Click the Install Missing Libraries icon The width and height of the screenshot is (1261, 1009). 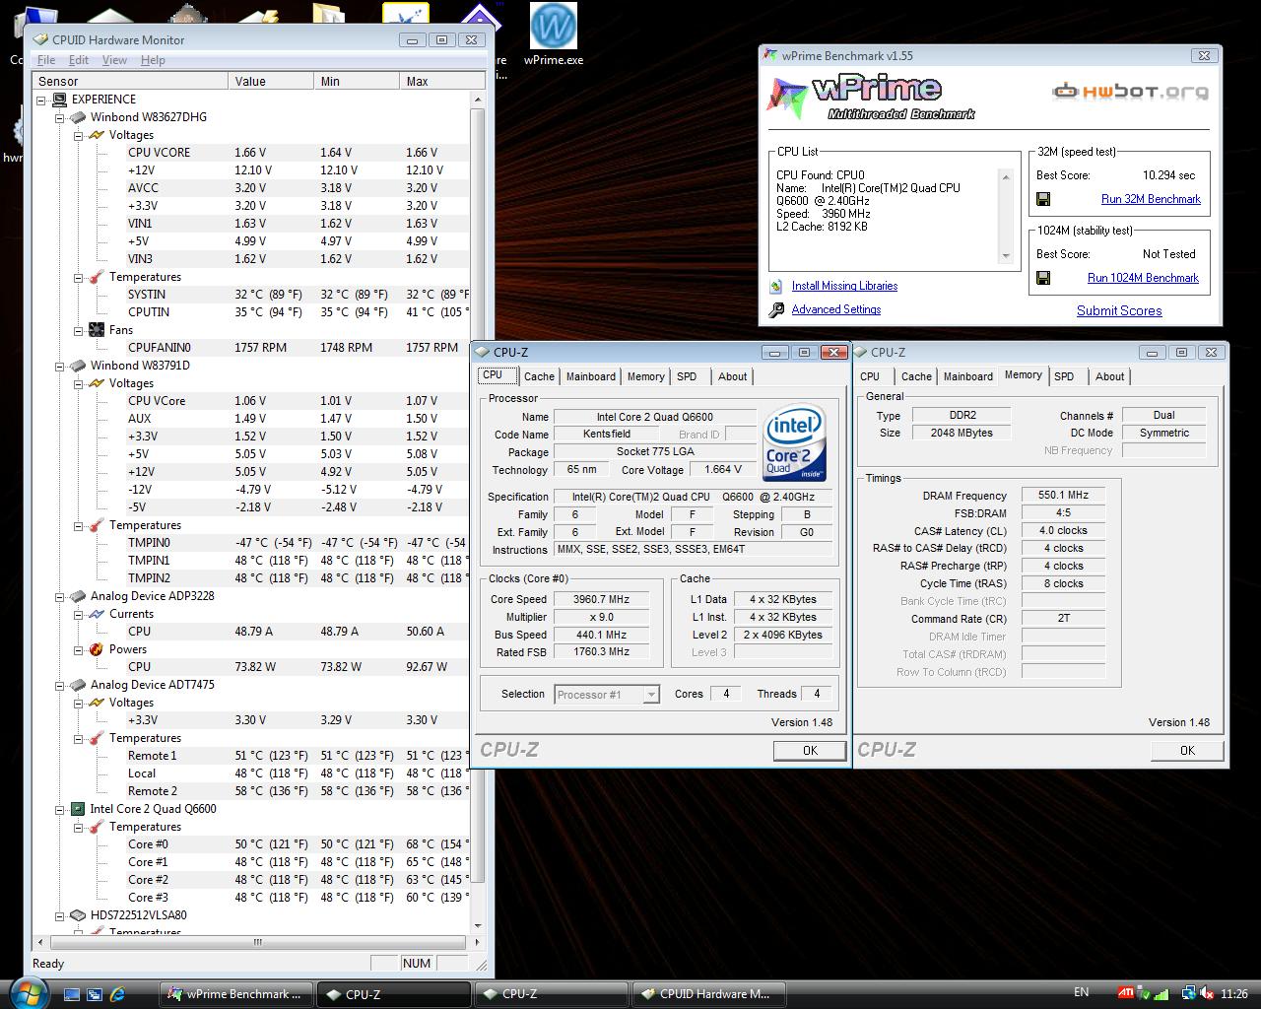(x=776, y=286)
